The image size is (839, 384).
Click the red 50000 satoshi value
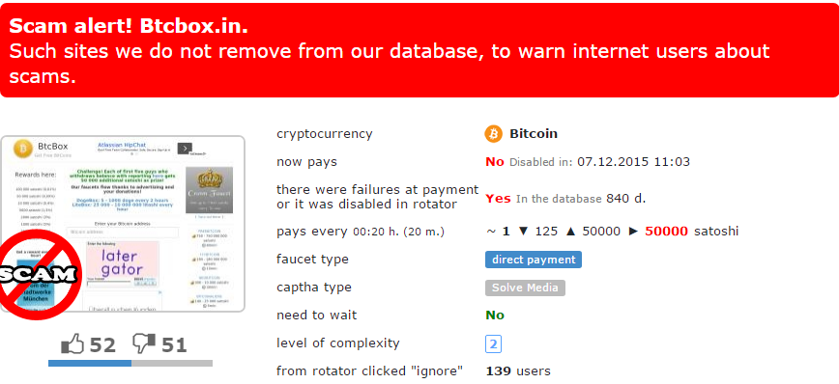(x=667, y=232)
